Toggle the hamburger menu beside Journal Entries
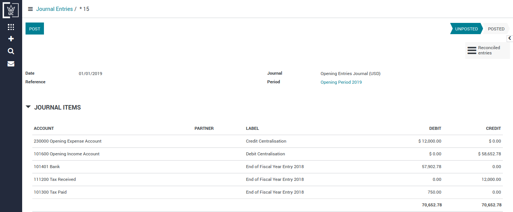This screenshot has height=212, width=513. click(x=30, y=9)
